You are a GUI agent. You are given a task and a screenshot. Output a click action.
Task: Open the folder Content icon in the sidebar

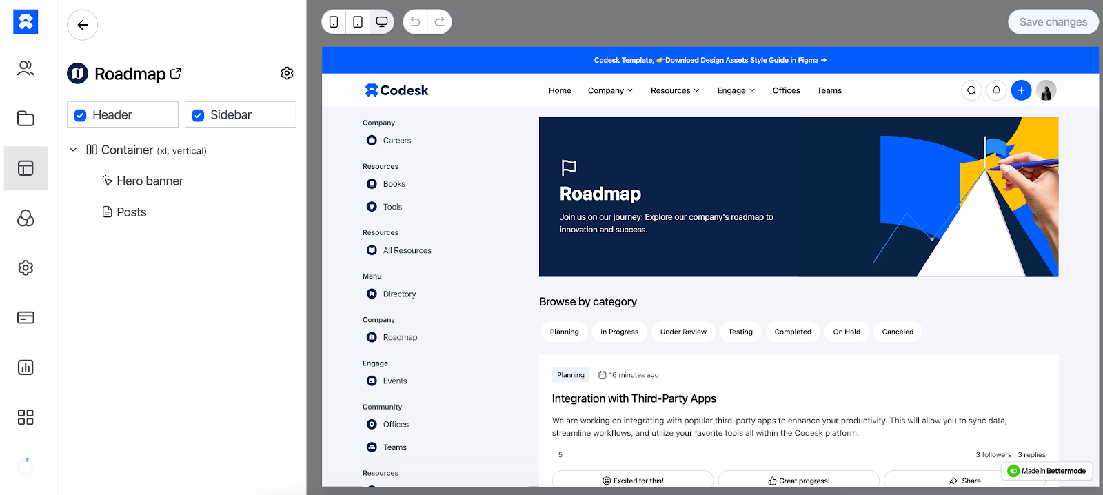[26, 118]
